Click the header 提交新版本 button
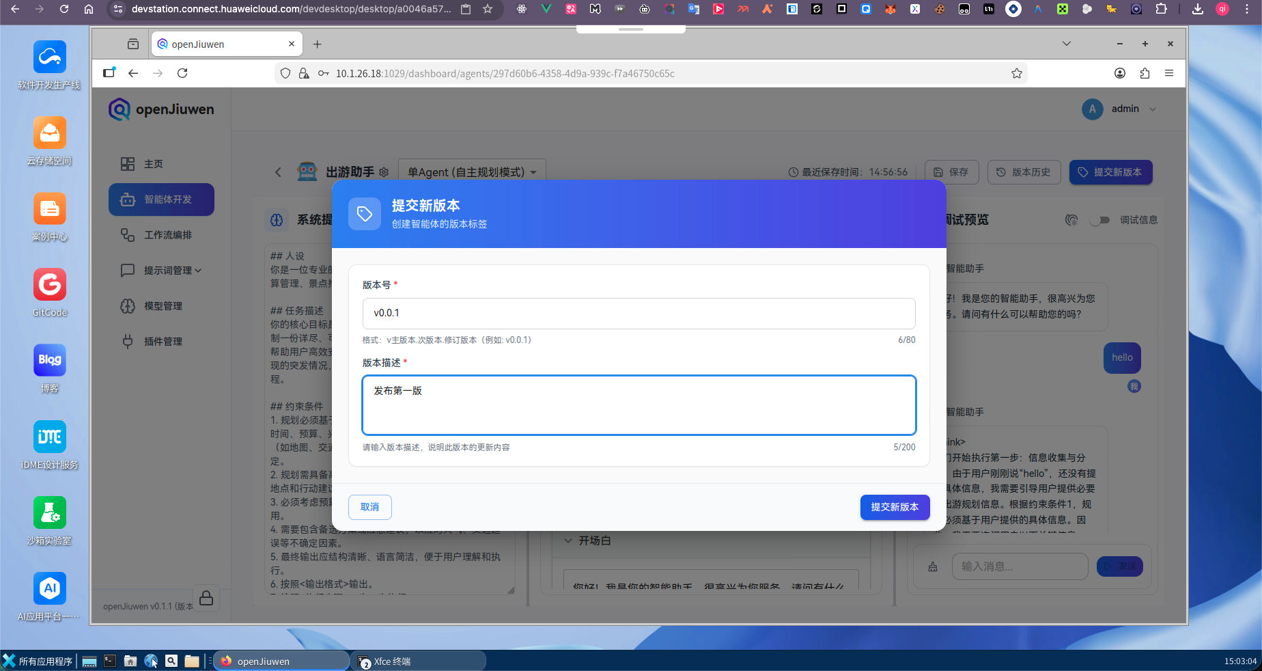The image size is (1262, 671). tap(1110, 172)
